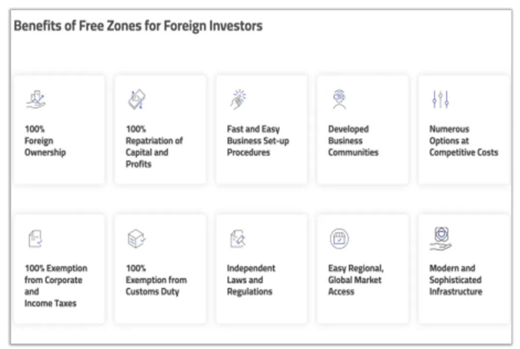The height and width of the screenshot is (349, 520).
Task: Click the Easy Regional, Global Market Access icon
Action: [x=339, y=239]
